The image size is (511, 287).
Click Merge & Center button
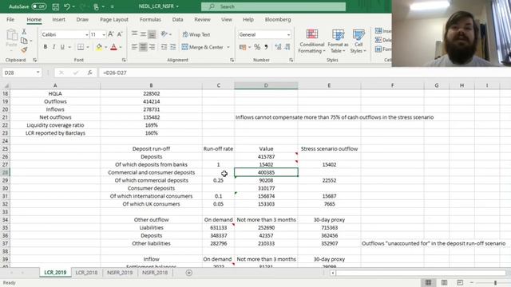tap(202, 47)
